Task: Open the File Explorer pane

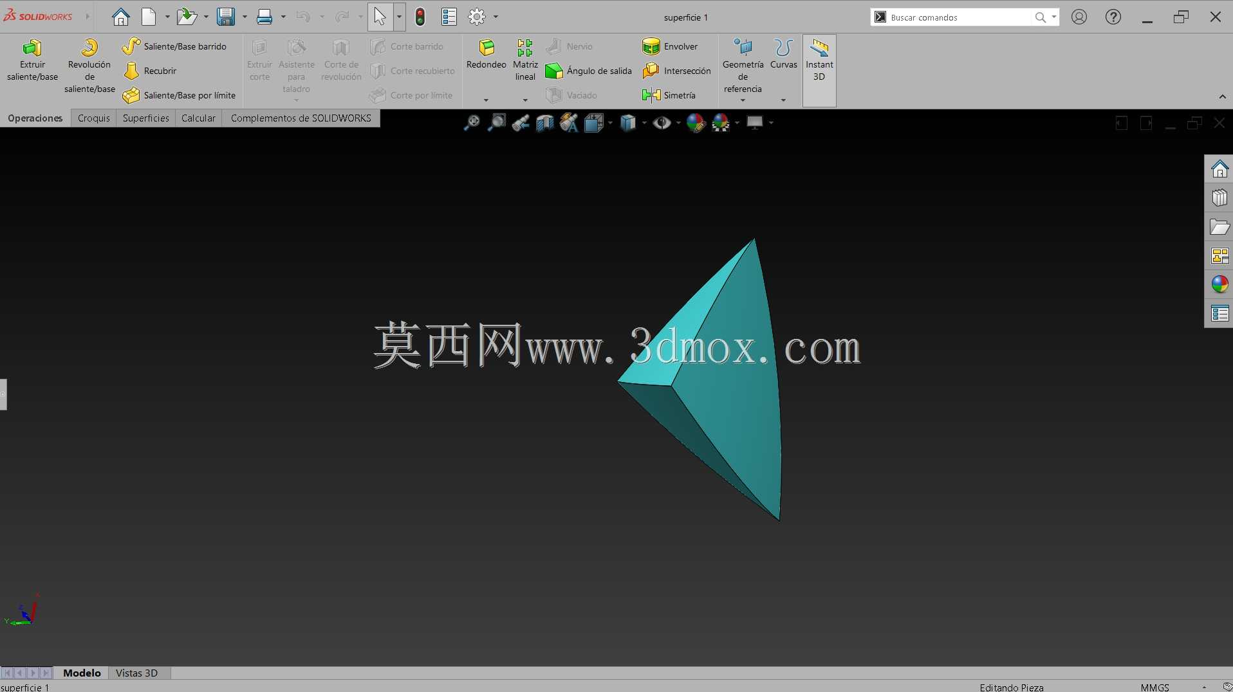Action: (1219, 226)
